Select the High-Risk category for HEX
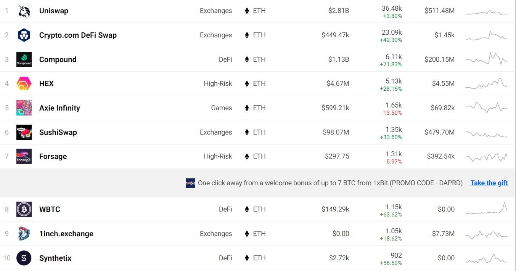Screen dimensions: 516x271 pos(218,83)
